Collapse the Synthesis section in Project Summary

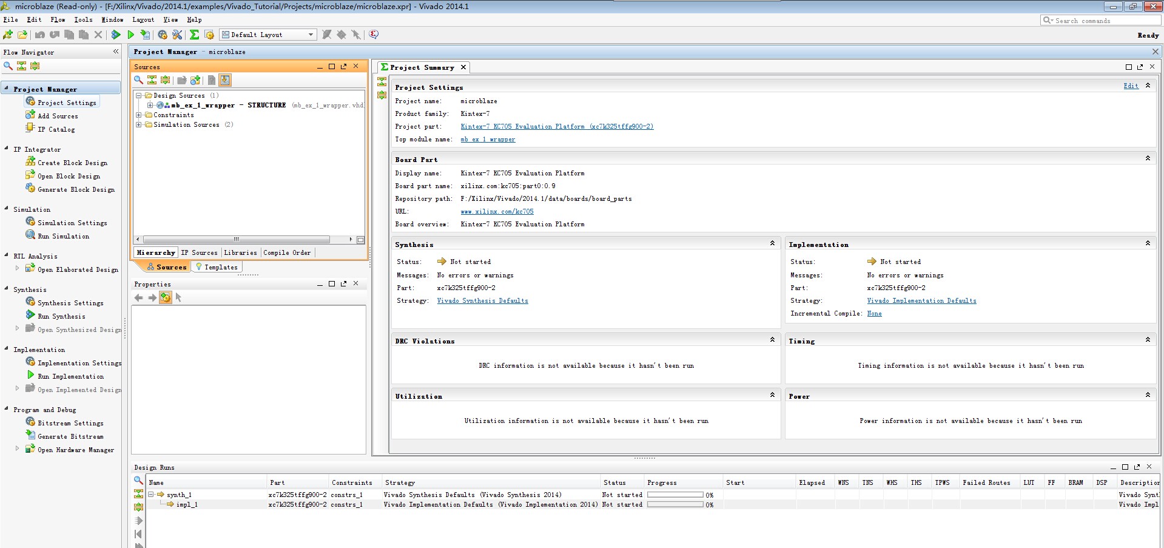tap(772, 243)
